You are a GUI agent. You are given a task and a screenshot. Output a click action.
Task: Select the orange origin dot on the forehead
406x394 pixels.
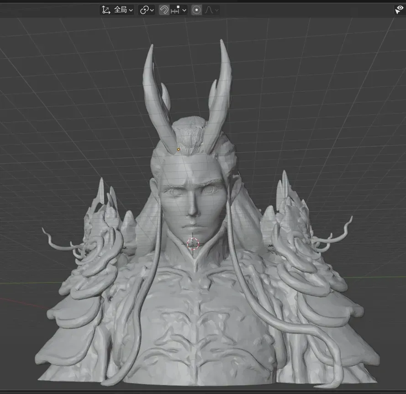tap(178, 149)
